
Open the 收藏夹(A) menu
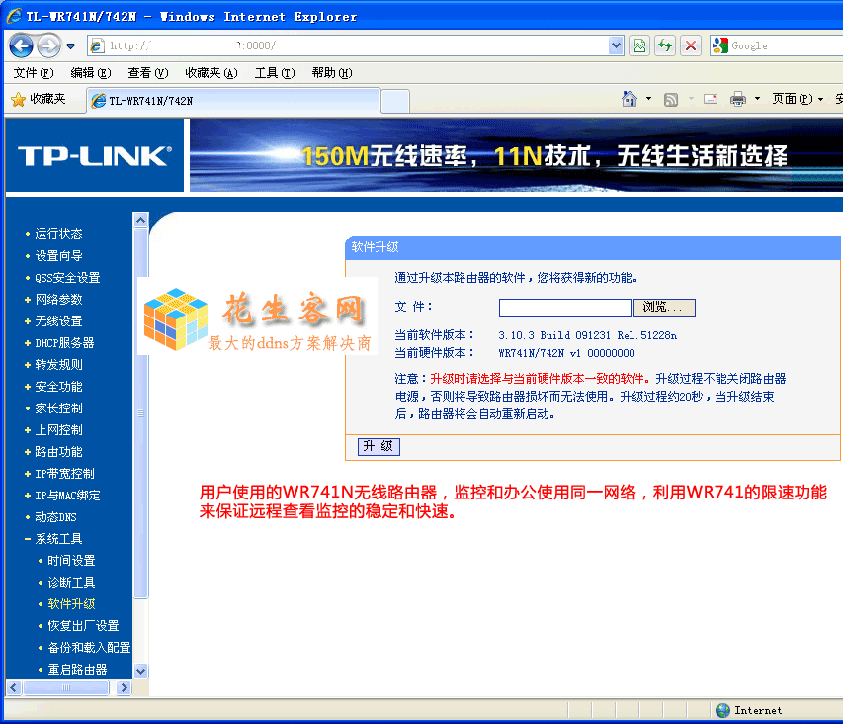pyautogui.click(x=211, y=72)
